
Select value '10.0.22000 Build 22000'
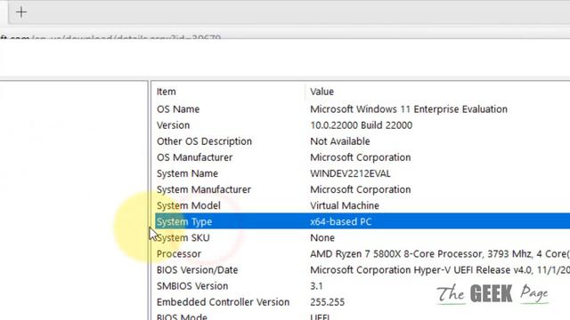click(361, 125)
